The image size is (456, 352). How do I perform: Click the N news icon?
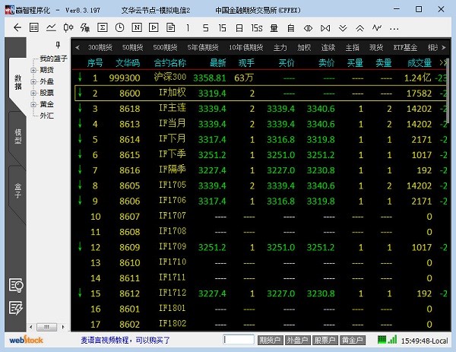click(137, 28)
